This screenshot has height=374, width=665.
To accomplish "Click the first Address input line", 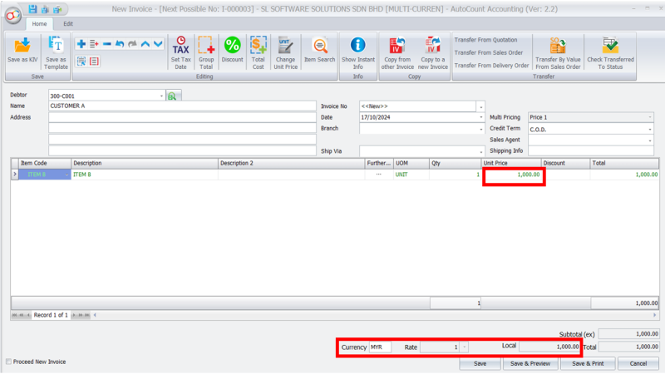I will tap(182, 117).
